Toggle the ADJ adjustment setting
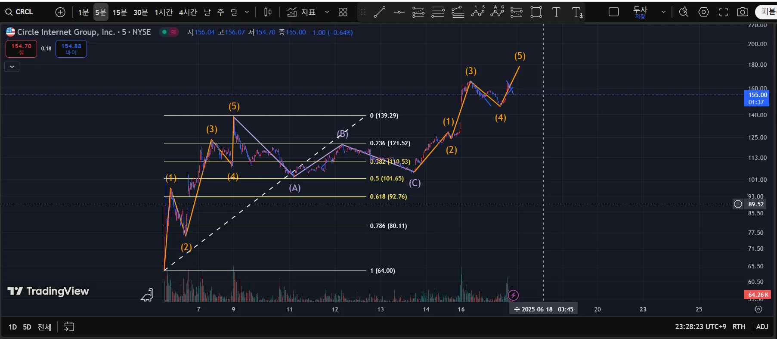Viewport: 777px width, 339px height. click(x=762, y=327)
